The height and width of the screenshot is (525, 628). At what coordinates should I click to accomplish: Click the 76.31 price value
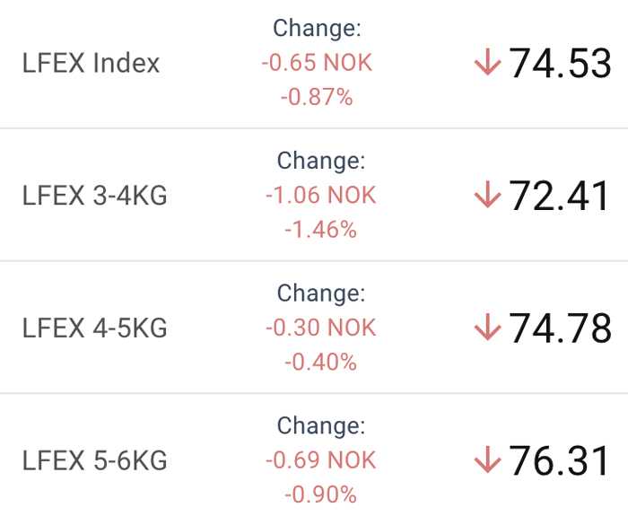point(559,460)
